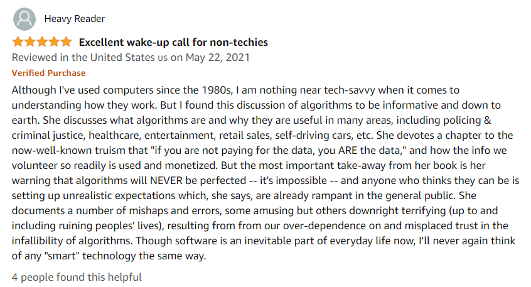Screen dimensions: 531x287
Task: Click 'Although' at start of review body
Action: tap(34, 90)
